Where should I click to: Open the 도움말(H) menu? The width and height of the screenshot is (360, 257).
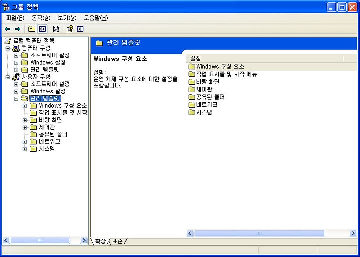[x=96, y=18]
